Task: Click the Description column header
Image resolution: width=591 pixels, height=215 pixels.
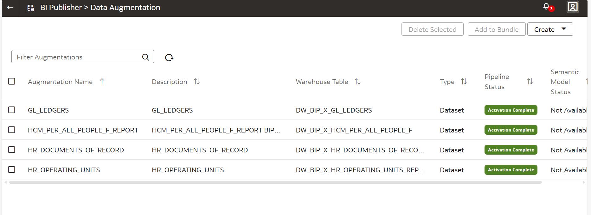Action: [170, 82]
